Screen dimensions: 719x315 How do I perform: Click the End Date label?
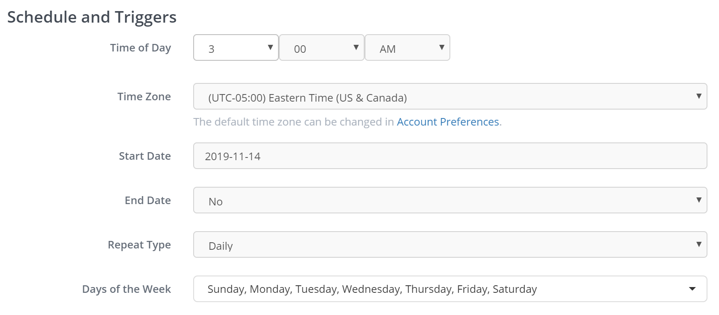coord(147,201)
